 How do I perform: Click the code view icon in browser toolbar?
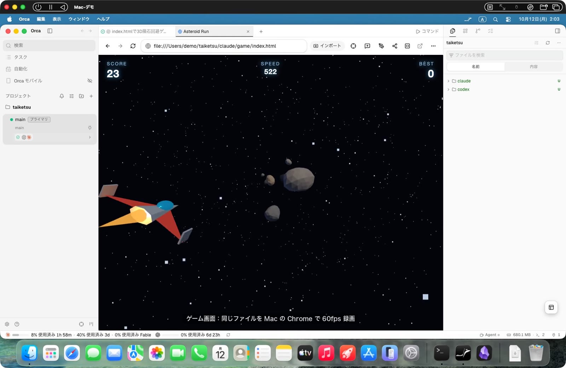pyautogui.click(x=408, y=46)
